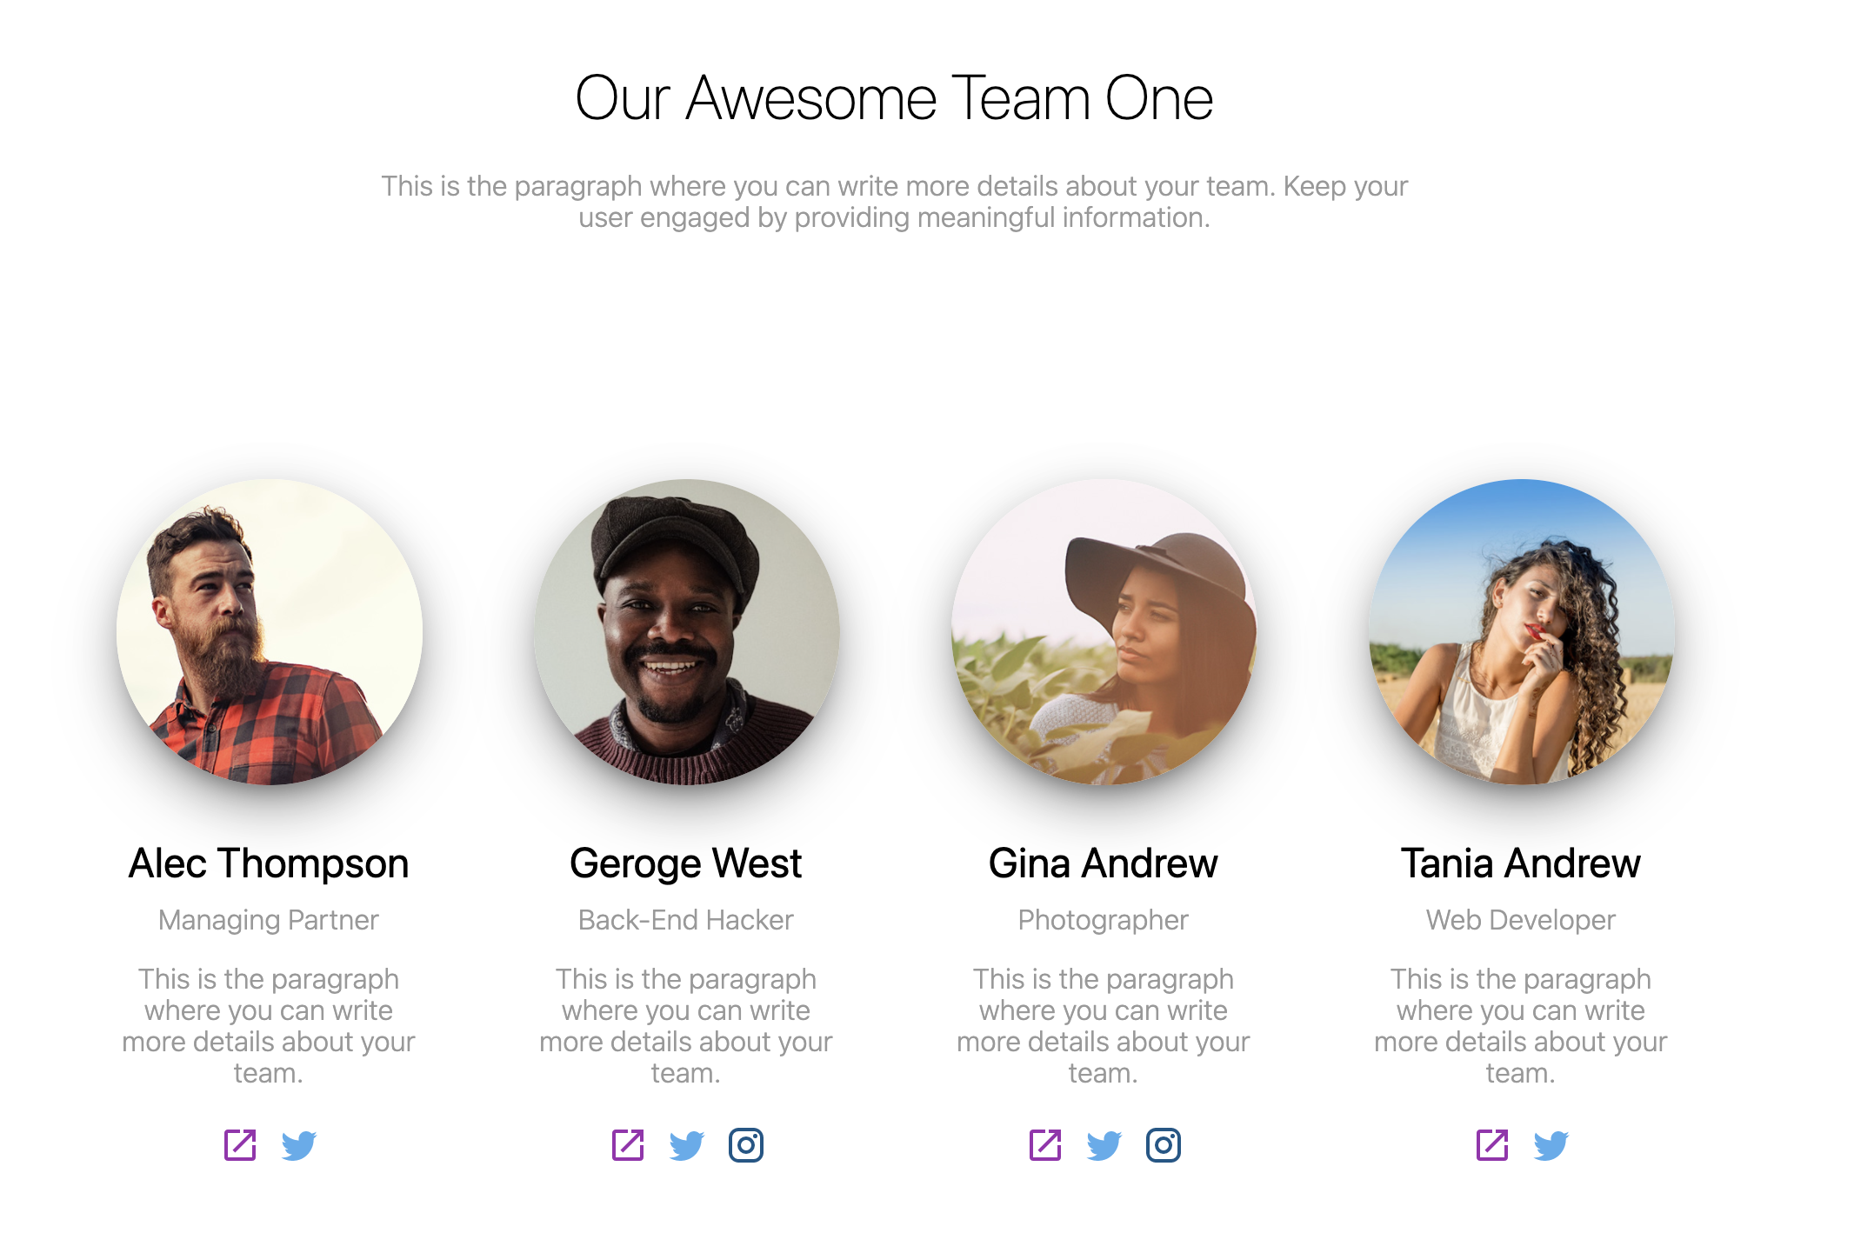Select Alec Thompson's circular profile photo
This screenshot has height=1233, width=1854.
[x=270, y=632]
